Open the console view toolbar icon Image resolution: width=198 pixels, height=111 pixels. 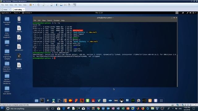(75, 5)
